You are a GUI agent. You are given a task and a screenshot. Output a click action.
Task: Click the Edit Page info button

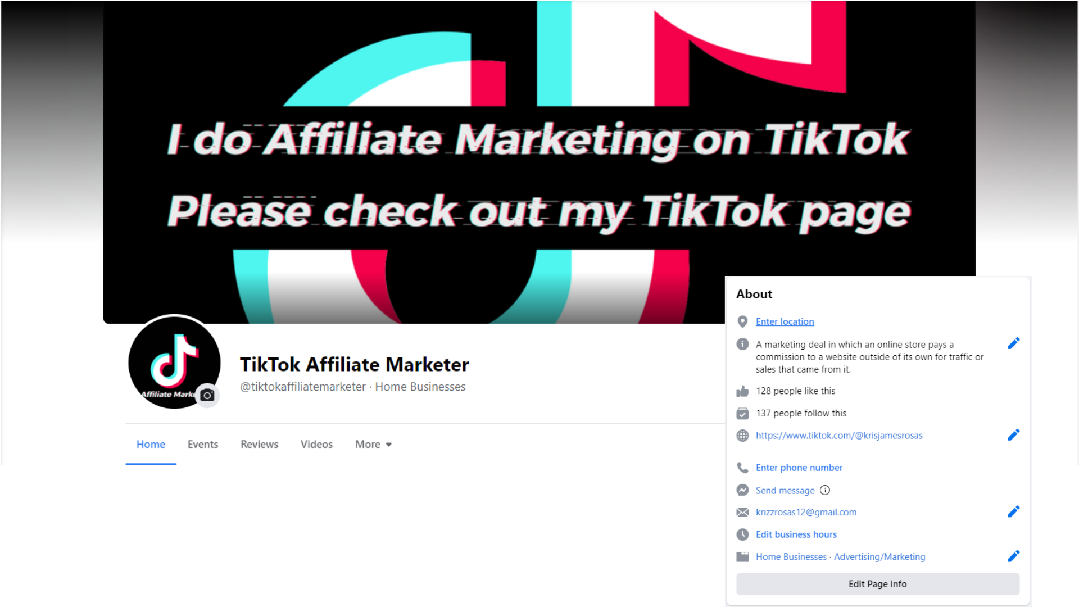click(877, 584)
